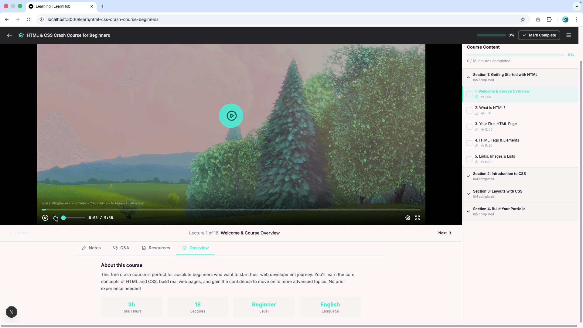Viewport: 583px width, 328px height.
Task: Go to Next lecture
Action: (x=445, y=233)
